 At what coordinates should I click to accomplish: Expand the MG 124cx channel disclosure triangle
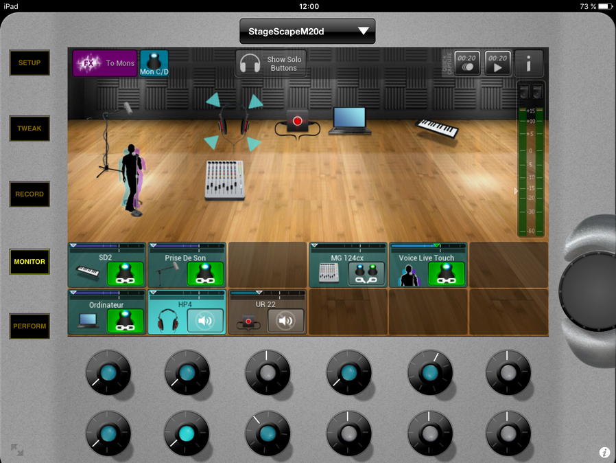314,245
